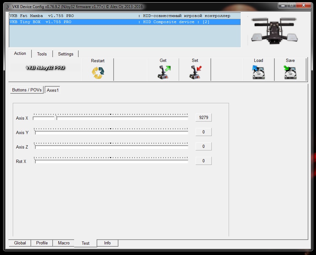Click the Get joystick icon
This screenshot has width=316, height=255.
[164, 72]
